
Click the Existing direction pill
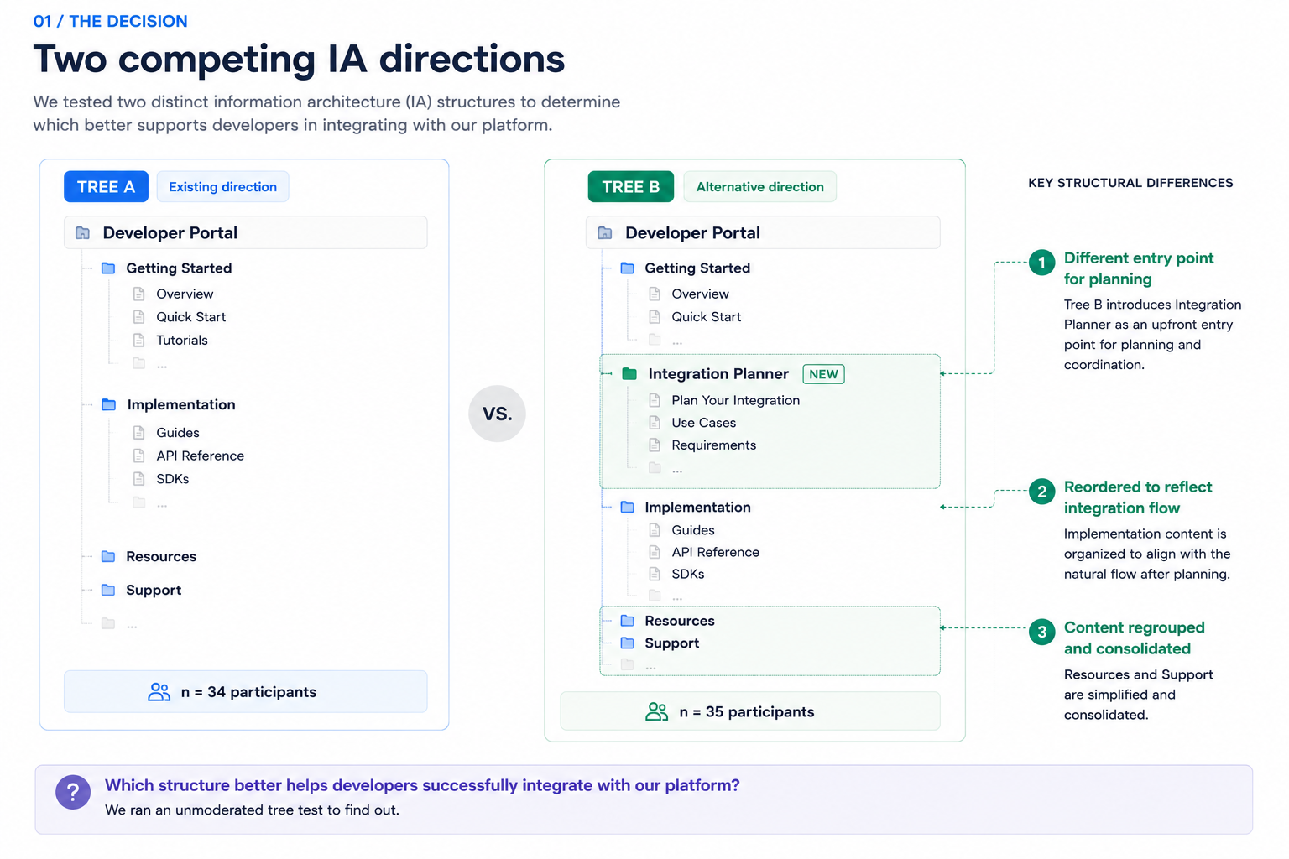coord(222,187)
